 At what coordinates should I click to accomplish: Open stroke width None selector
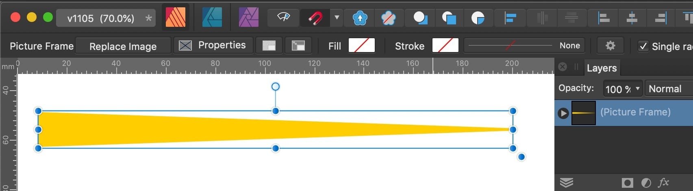tap(524, 46)
